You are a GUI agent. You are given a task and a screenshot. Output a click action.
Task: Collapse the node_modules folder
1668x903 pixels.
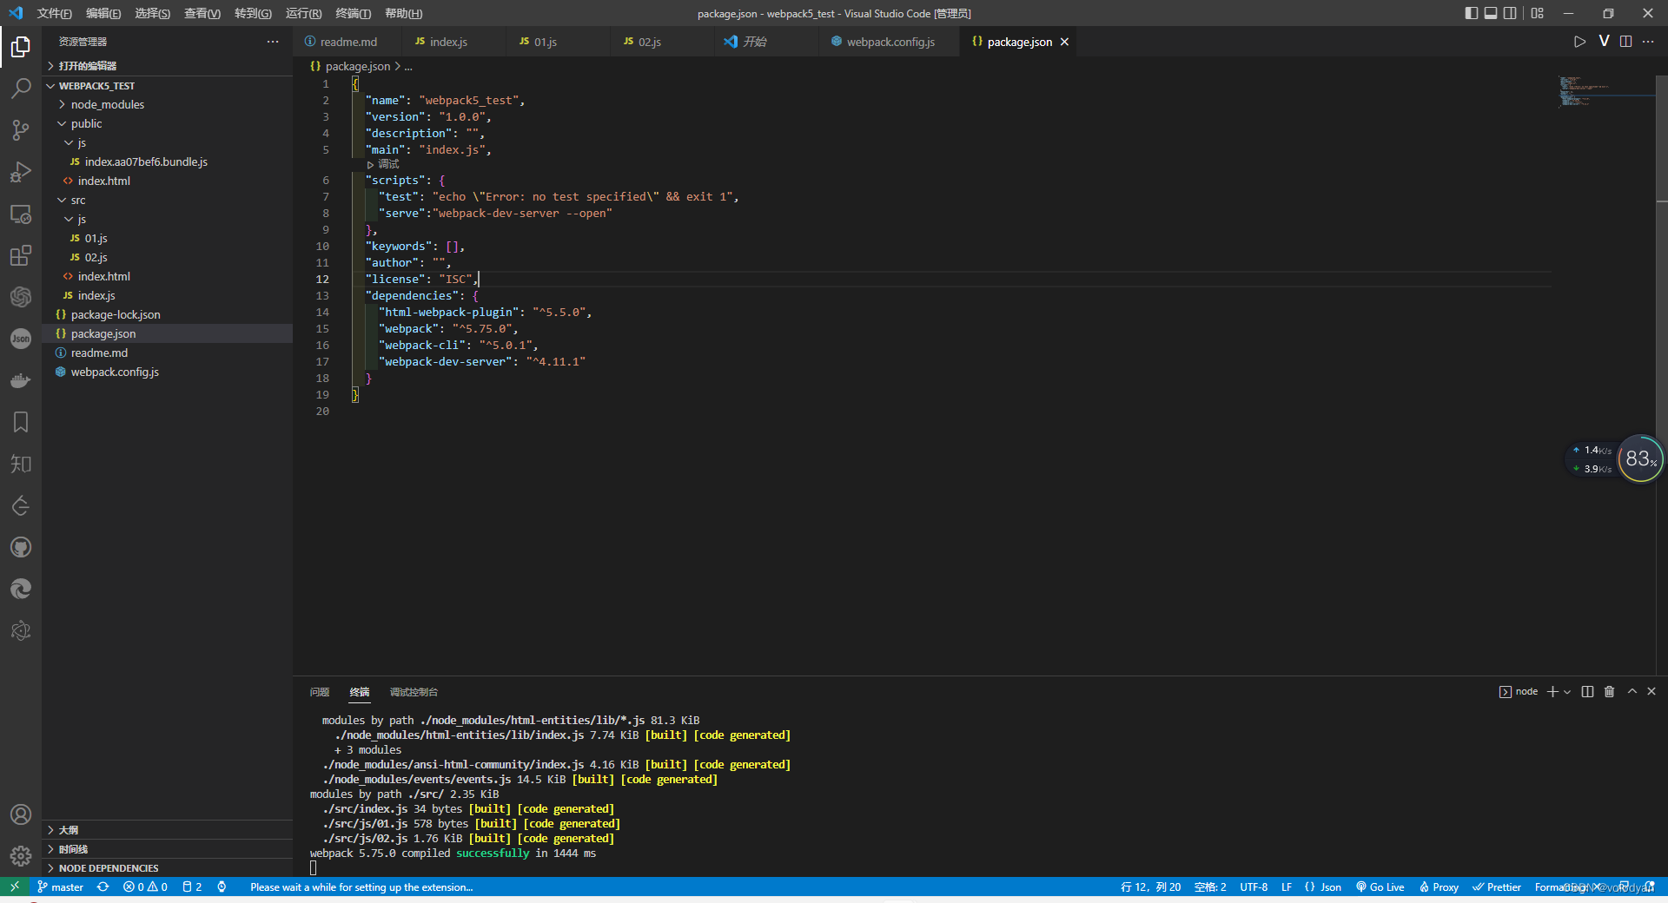pyautogui.click(x=106, y=104)
